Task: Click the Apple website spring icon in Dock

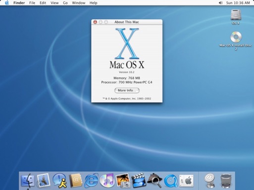Action: click(209, 181)
